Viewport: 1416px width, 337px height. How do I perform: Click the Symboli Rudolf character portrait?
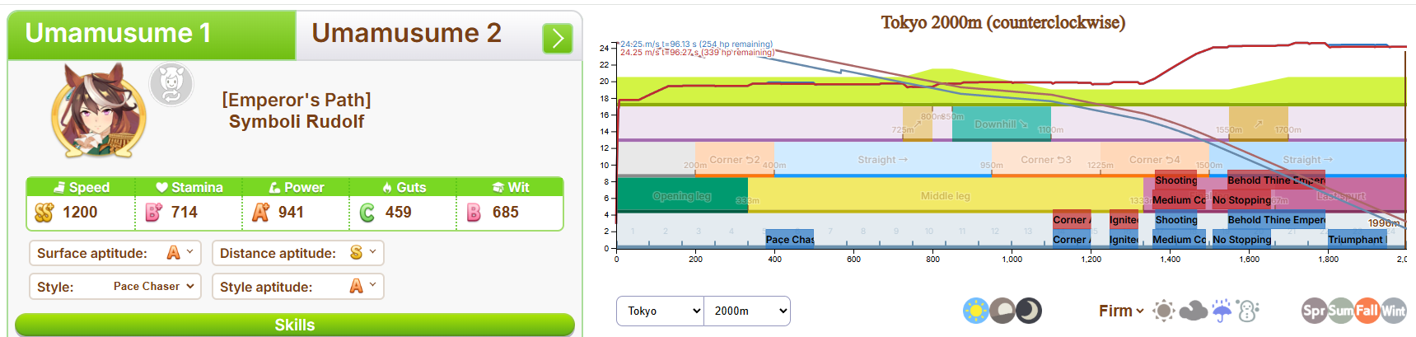pos(100,113)
